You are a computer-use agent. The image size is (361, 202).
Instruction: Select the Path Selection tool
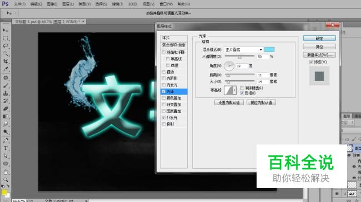coord(6,156)
